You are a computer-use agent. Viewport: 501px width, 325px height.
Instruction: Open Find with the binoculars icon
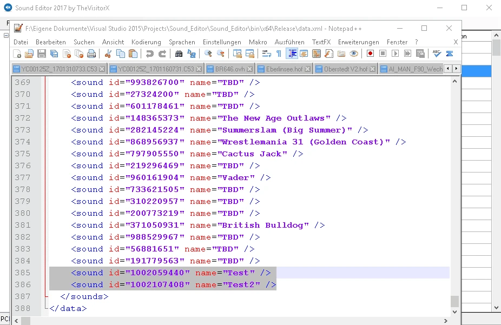179,54
